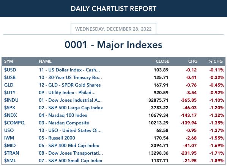Screen dimensions: 227x166
Task: Click the USO symbol link
Action: tap(9, 130)
